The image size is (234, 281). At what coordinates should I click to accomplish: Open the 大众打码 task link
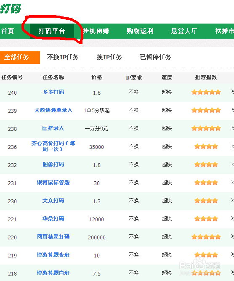pos(53,201)
